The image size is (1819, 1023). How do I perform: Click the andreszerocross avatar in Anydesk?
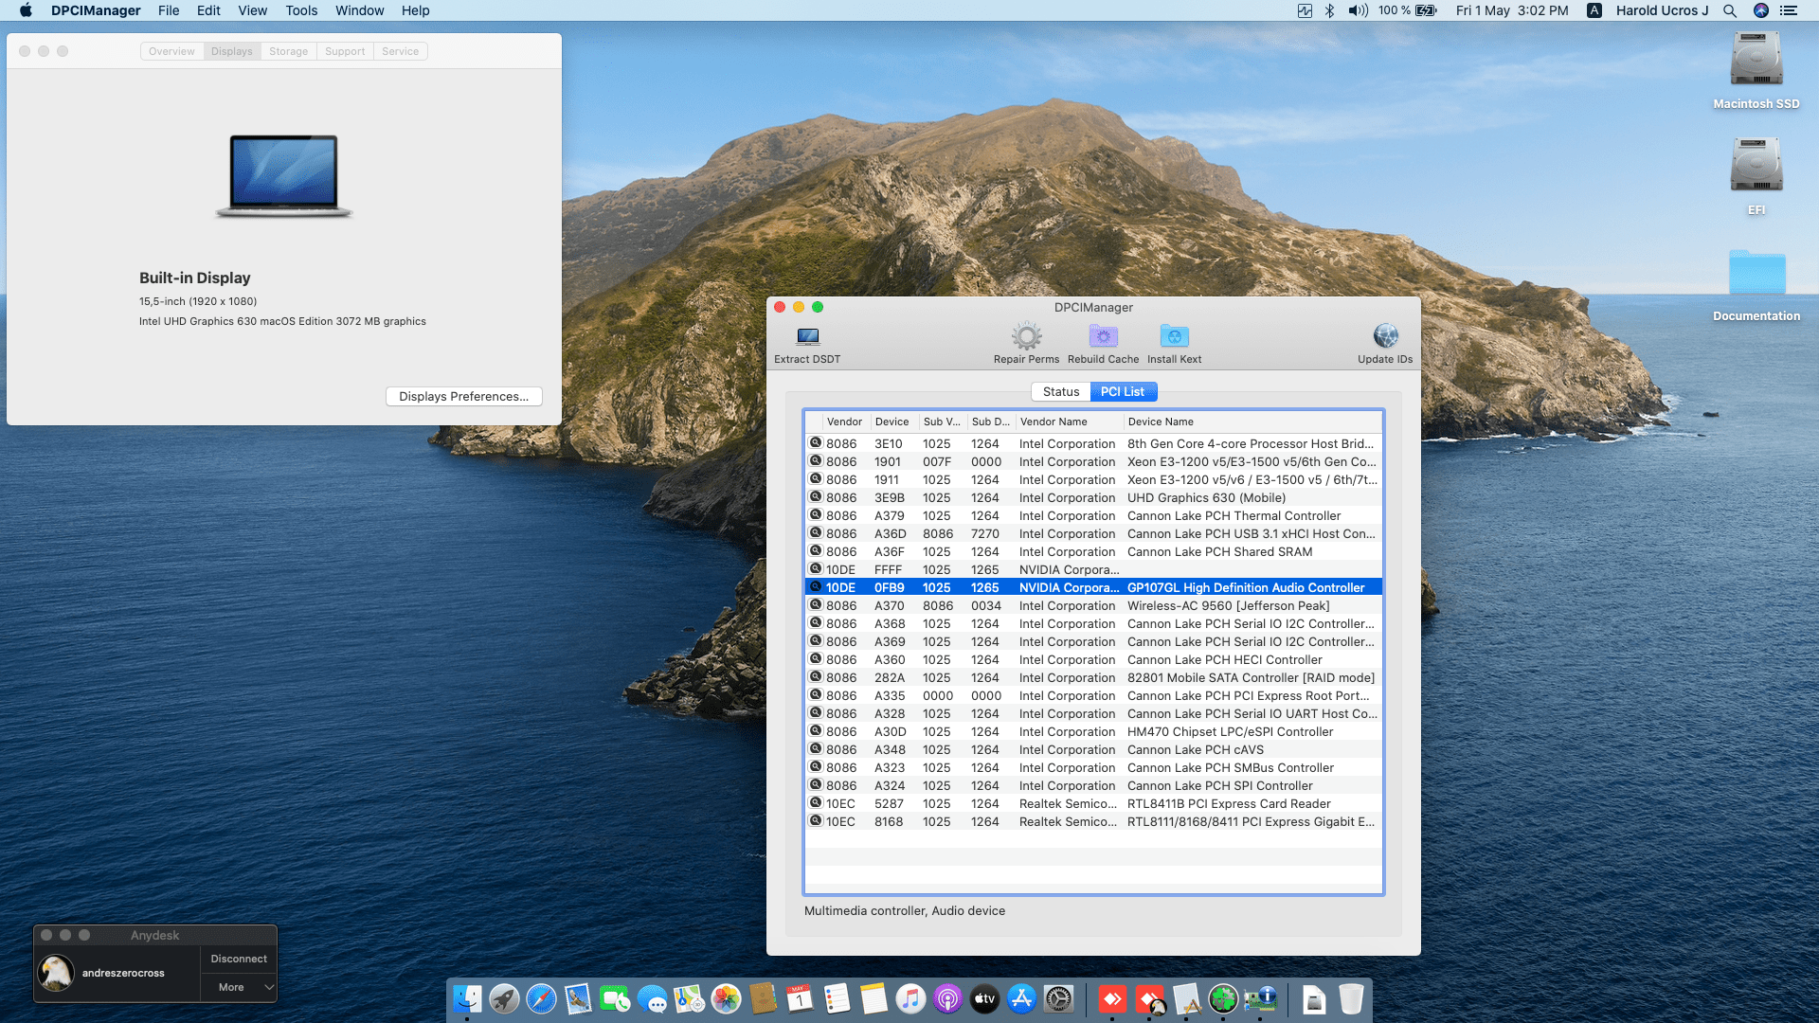pos(56,973)
